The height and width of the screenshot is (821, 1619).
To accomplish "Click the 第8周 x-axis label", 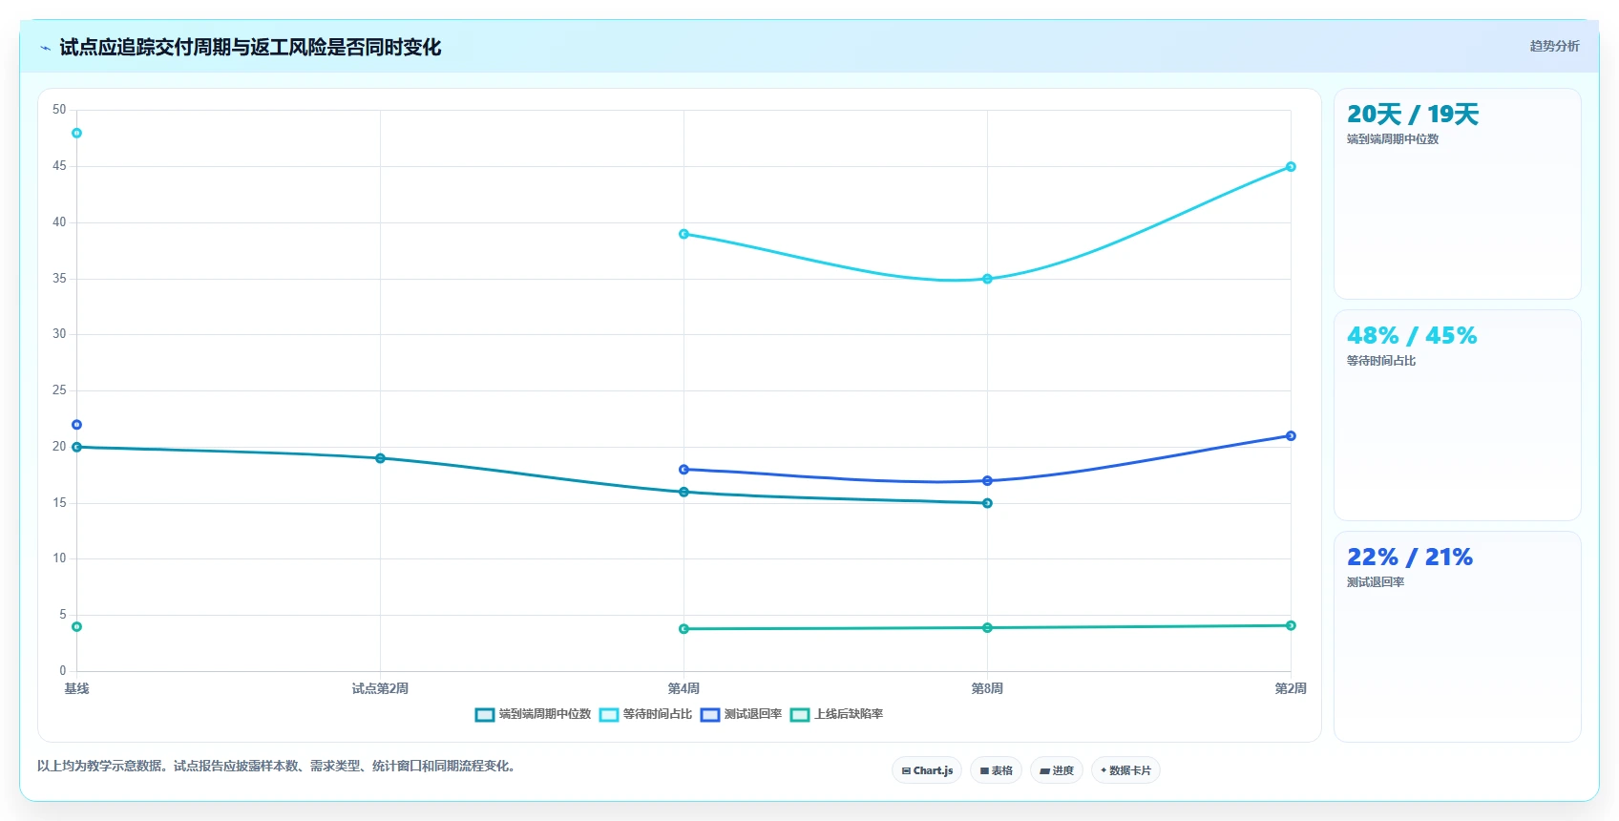I will (x=987, y=688).
